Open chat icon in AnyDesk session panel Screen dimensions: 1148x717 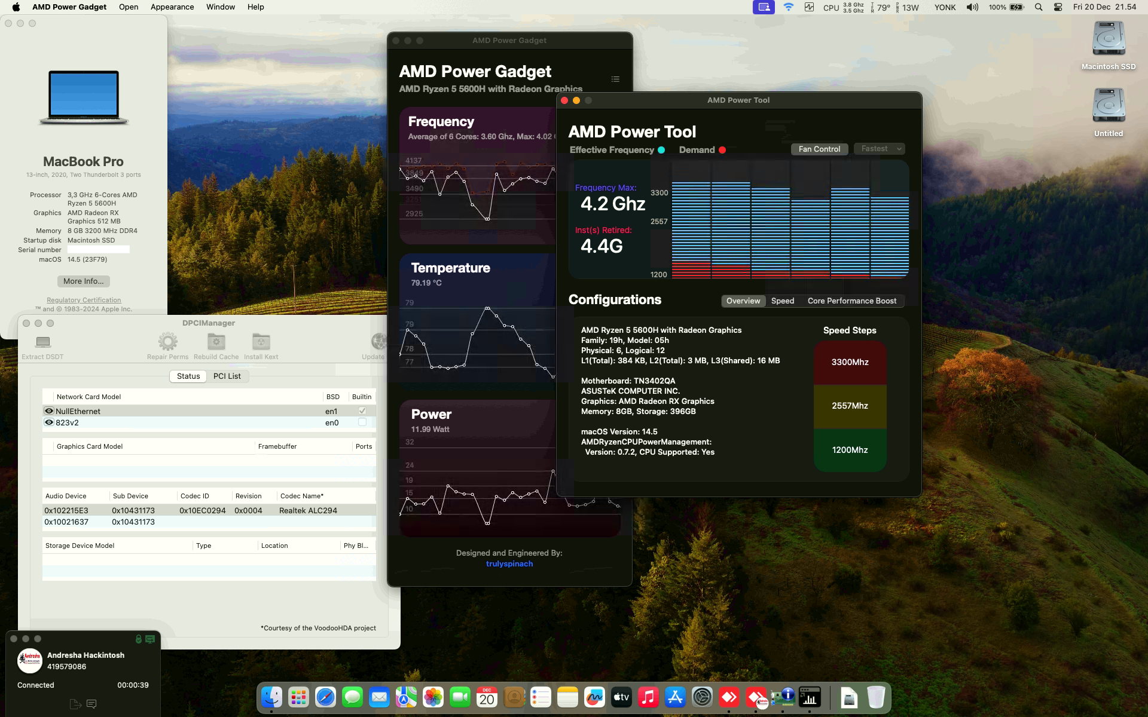pyautogui.click(x=91, y=704)
